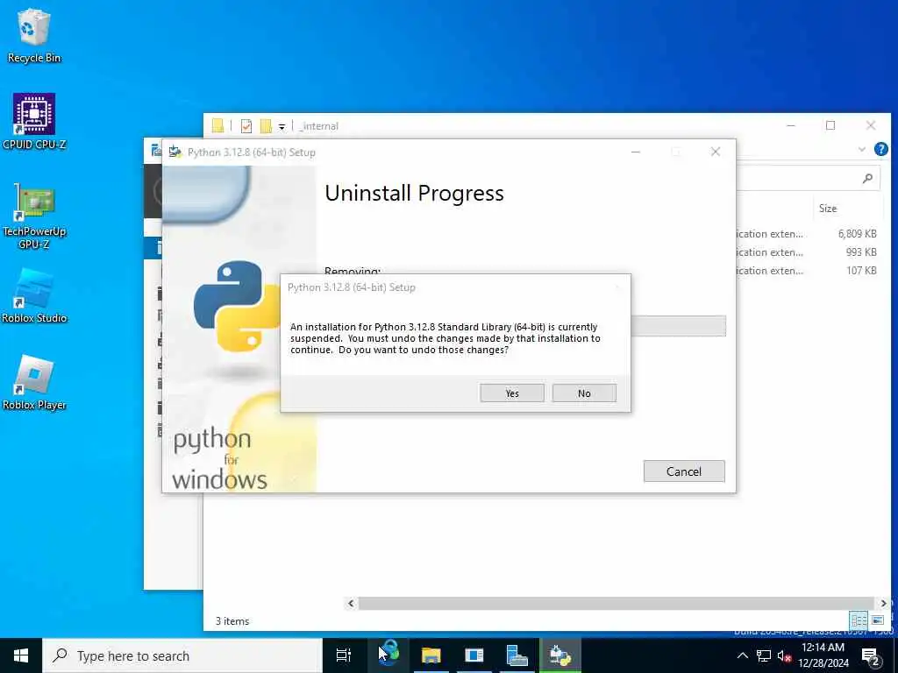Show hidden system tray icons
The image size is (898, 673).
[742, 655]
